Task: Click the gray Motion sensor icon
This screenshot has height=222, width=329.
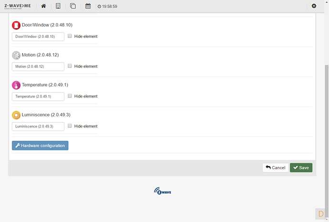Action: point(16,55)
